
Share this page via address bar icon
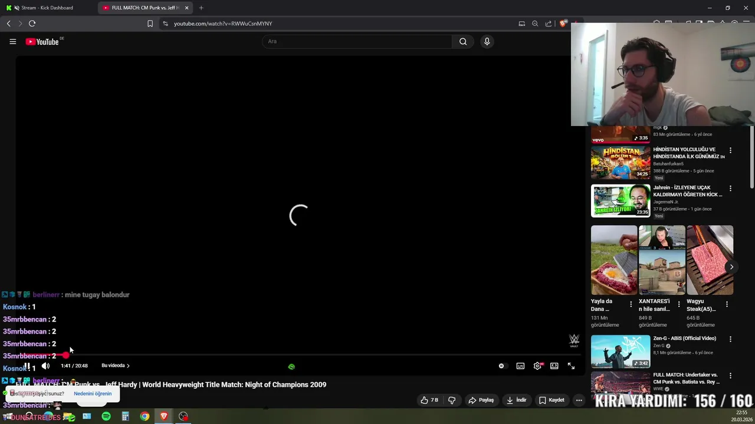pos(549,24)
